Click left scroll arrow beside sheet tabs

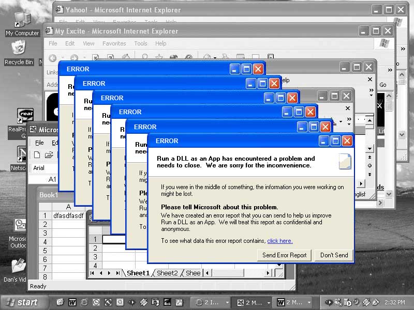[208, 273]
